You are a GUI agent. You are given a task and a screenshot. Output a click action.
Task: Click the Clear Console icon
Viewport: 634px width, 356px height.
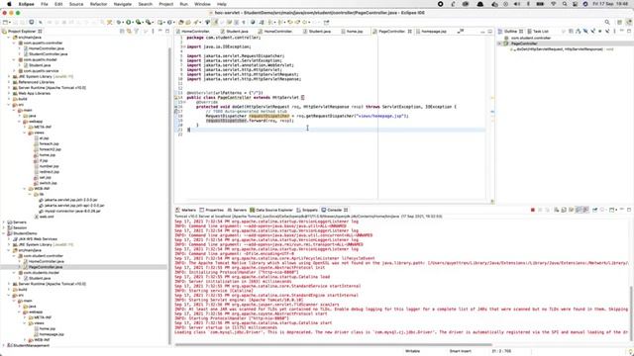click(557, 210)
